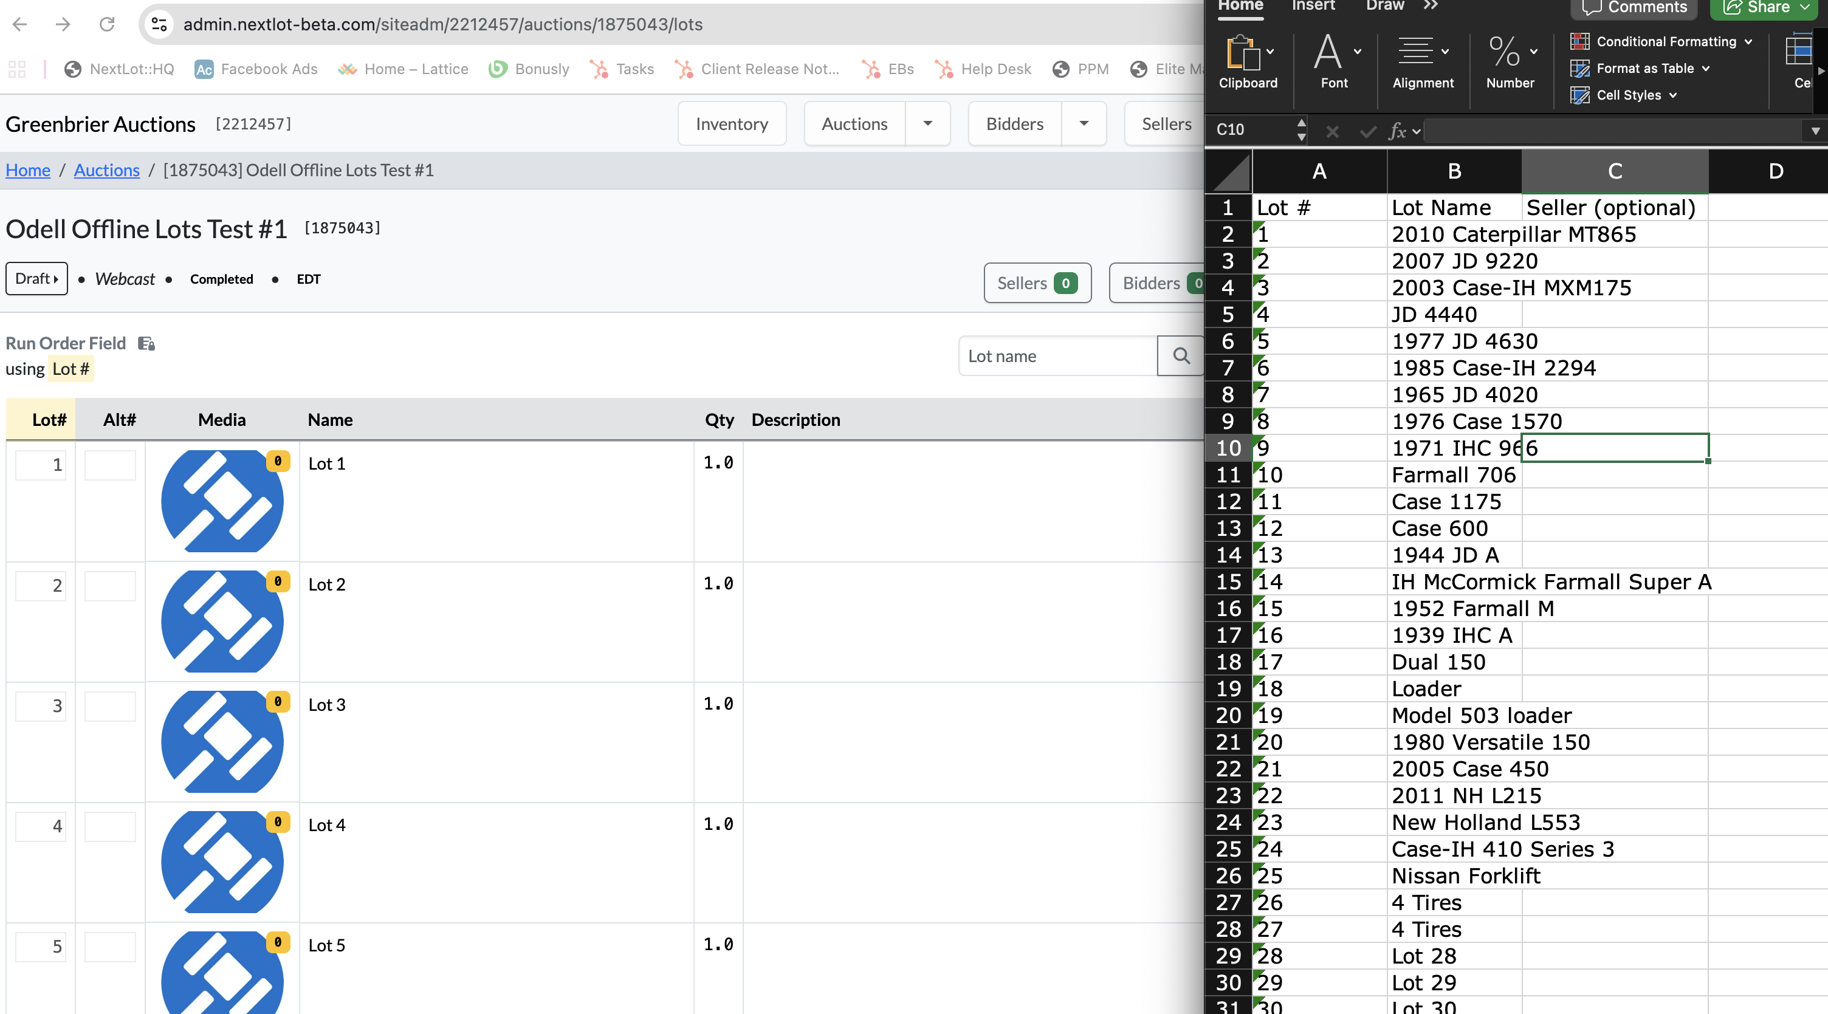1828x1014 pixels.
Task: Click Conditional Formatting in Excel ribbon
Action: point(1661,41)
